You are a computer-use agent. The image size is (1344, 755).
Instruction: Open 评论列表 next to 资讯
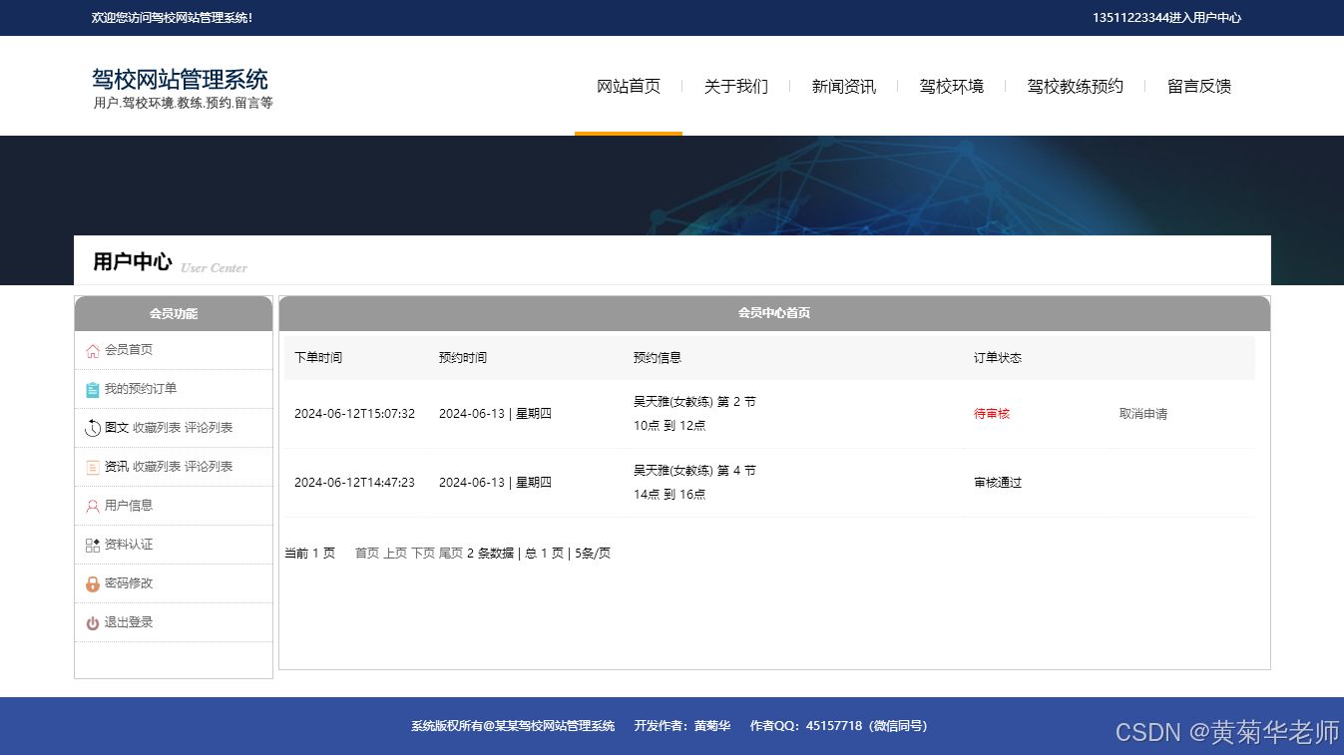[x=209, y=467]
